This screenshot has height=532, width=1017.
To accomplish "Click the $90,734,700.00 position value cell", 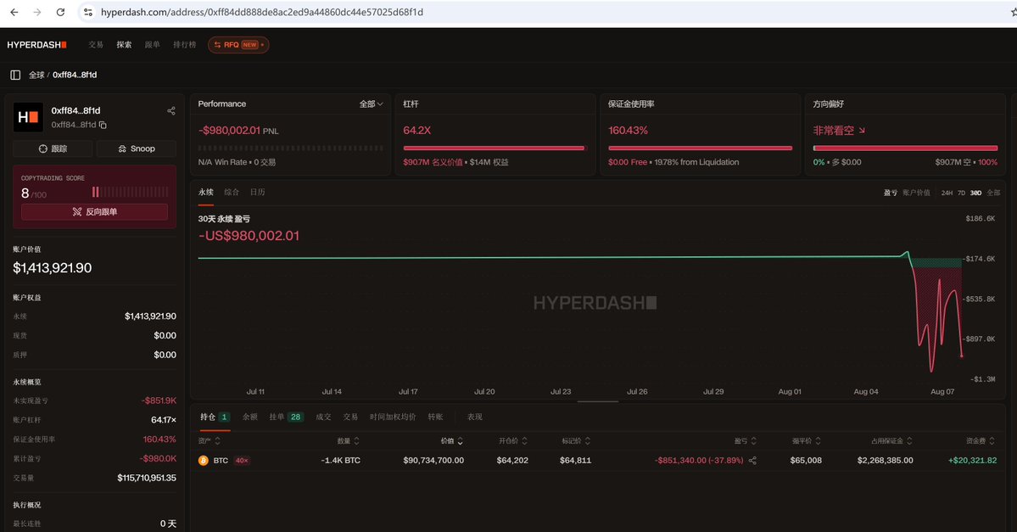I will 433,461.
